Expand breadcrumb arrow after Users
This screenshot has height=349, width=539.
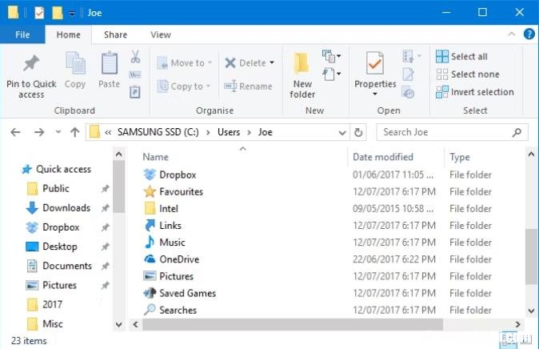tap(250, 133)
